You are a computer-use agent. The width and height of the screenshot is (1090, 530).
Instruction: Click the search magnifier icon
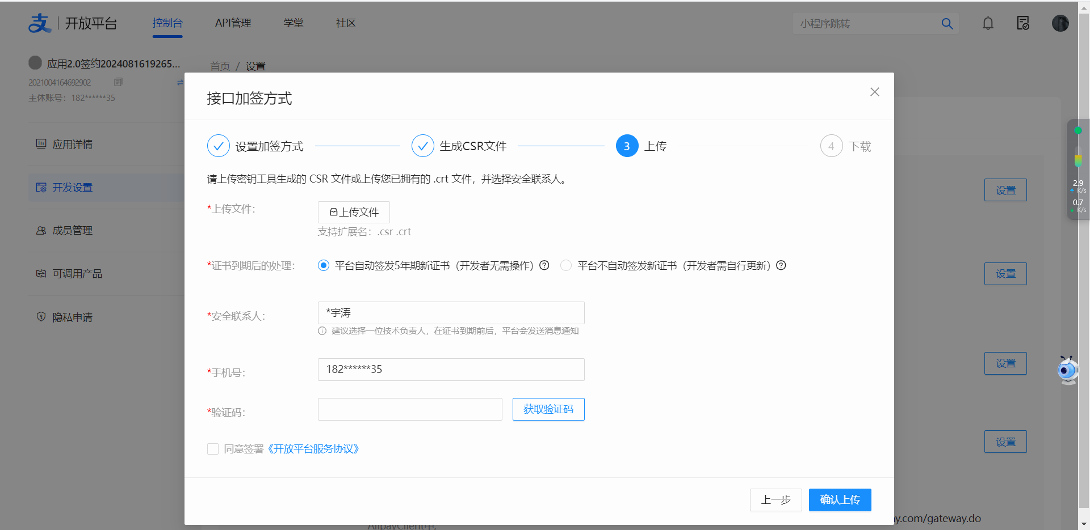point(947,24)
